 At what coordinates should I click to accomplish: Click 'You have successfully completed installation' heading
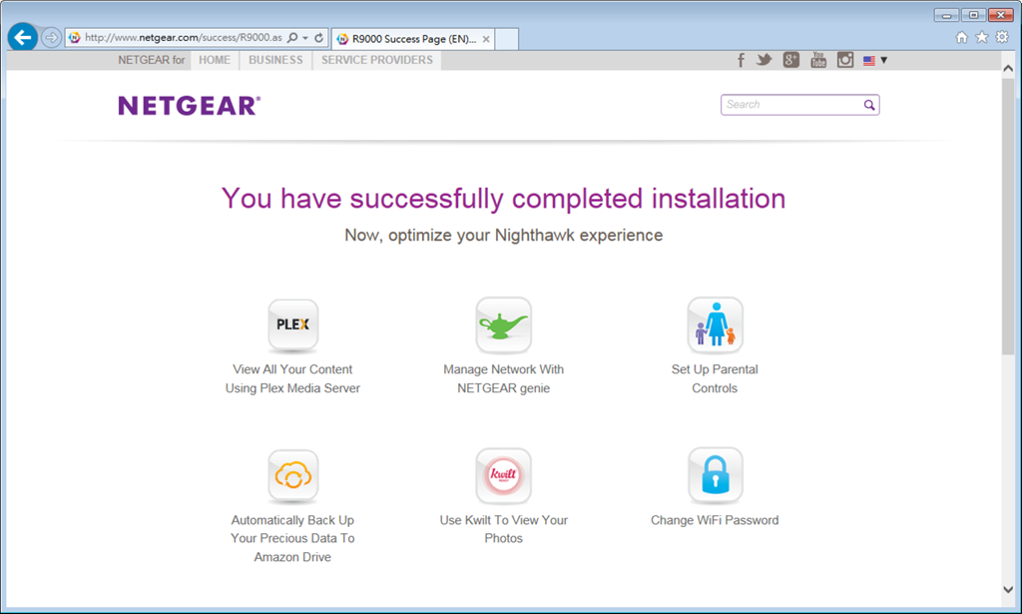click(503, 198)
